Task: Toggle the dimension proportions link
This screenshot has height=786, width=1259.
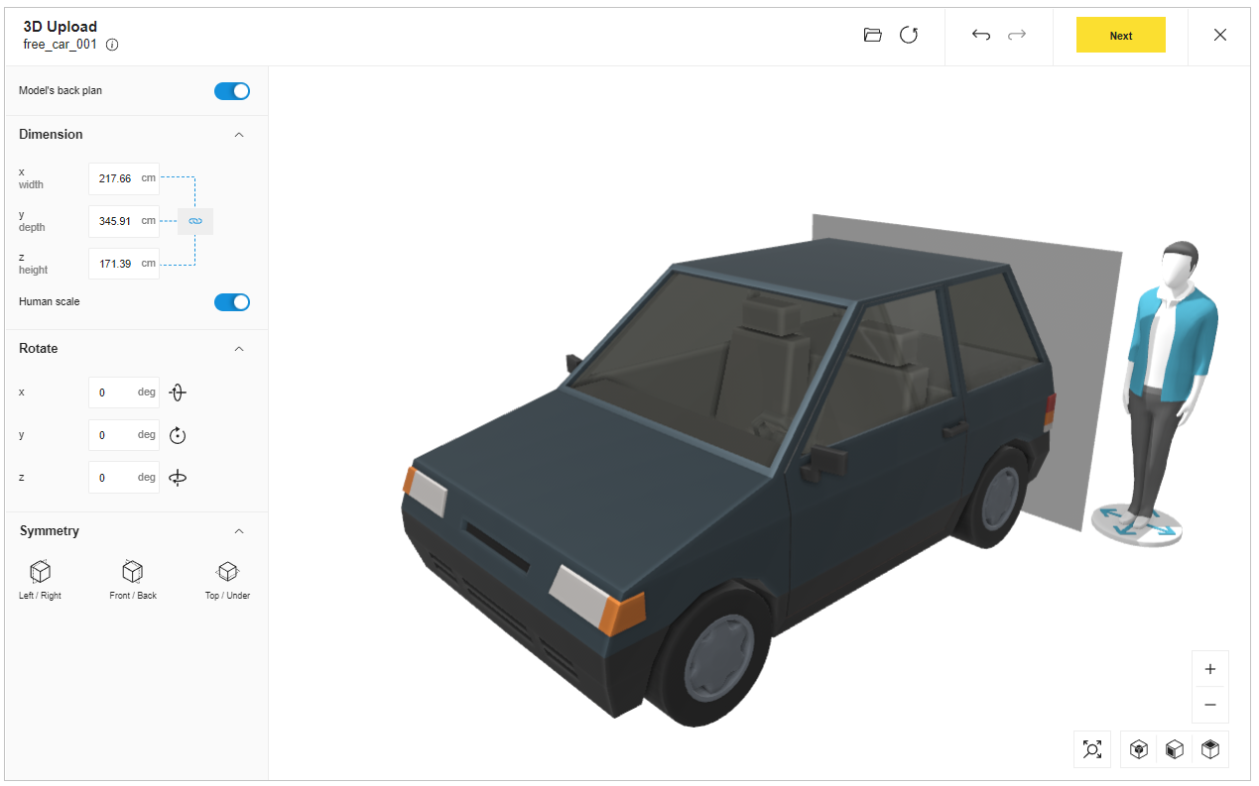Action: [x=194, y=221]
